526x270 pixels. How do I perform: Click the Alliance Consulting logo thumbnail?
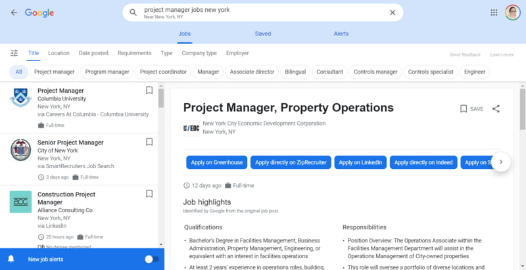click(x=20, y=202)
